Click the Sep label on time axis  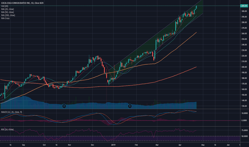24,145
